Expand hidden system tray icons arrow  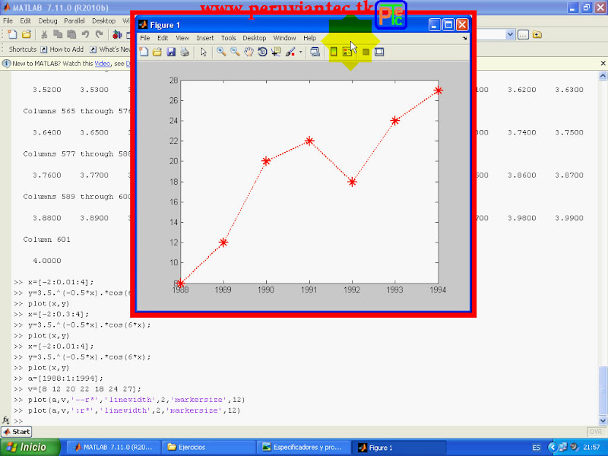click(x=553, y=448)
